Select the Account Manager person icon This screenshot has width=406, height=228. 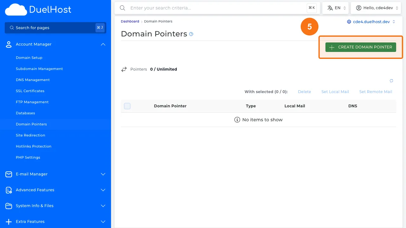(x=8, y=44)
